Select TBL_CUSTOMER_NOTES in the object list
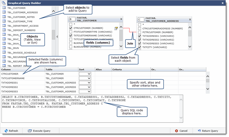The height and width of the screenshot is (137, 229). (x=21, y=17)
